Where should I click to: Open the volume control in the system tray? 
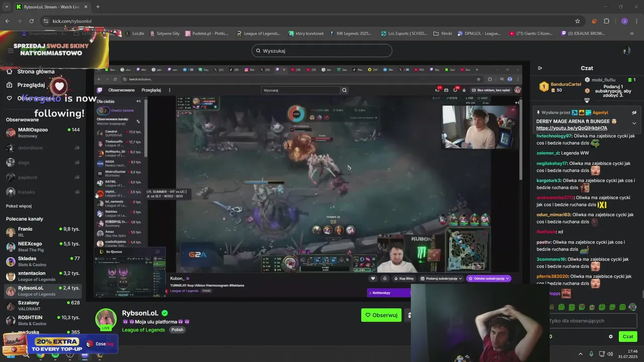click(610, 354)
